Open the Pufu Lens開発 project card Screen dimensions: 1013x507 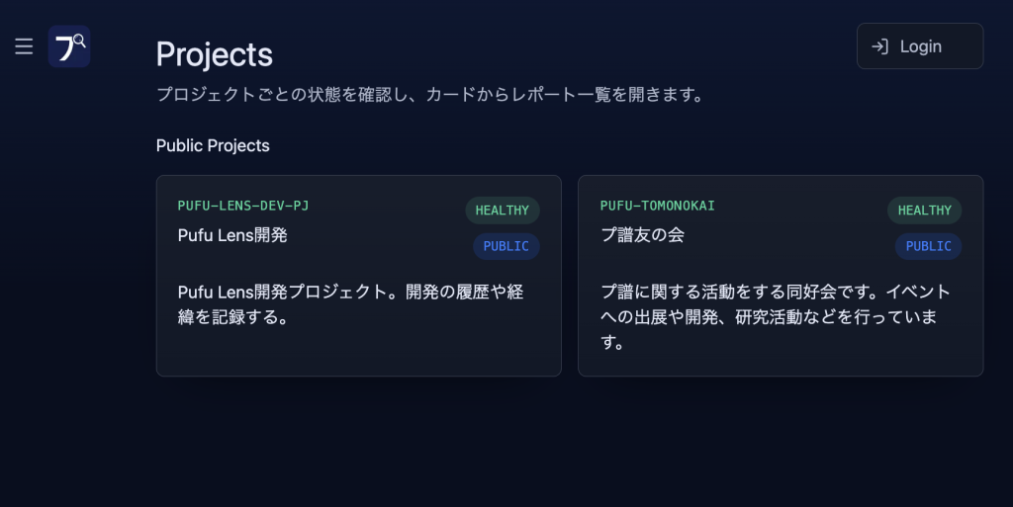(358, 276)
